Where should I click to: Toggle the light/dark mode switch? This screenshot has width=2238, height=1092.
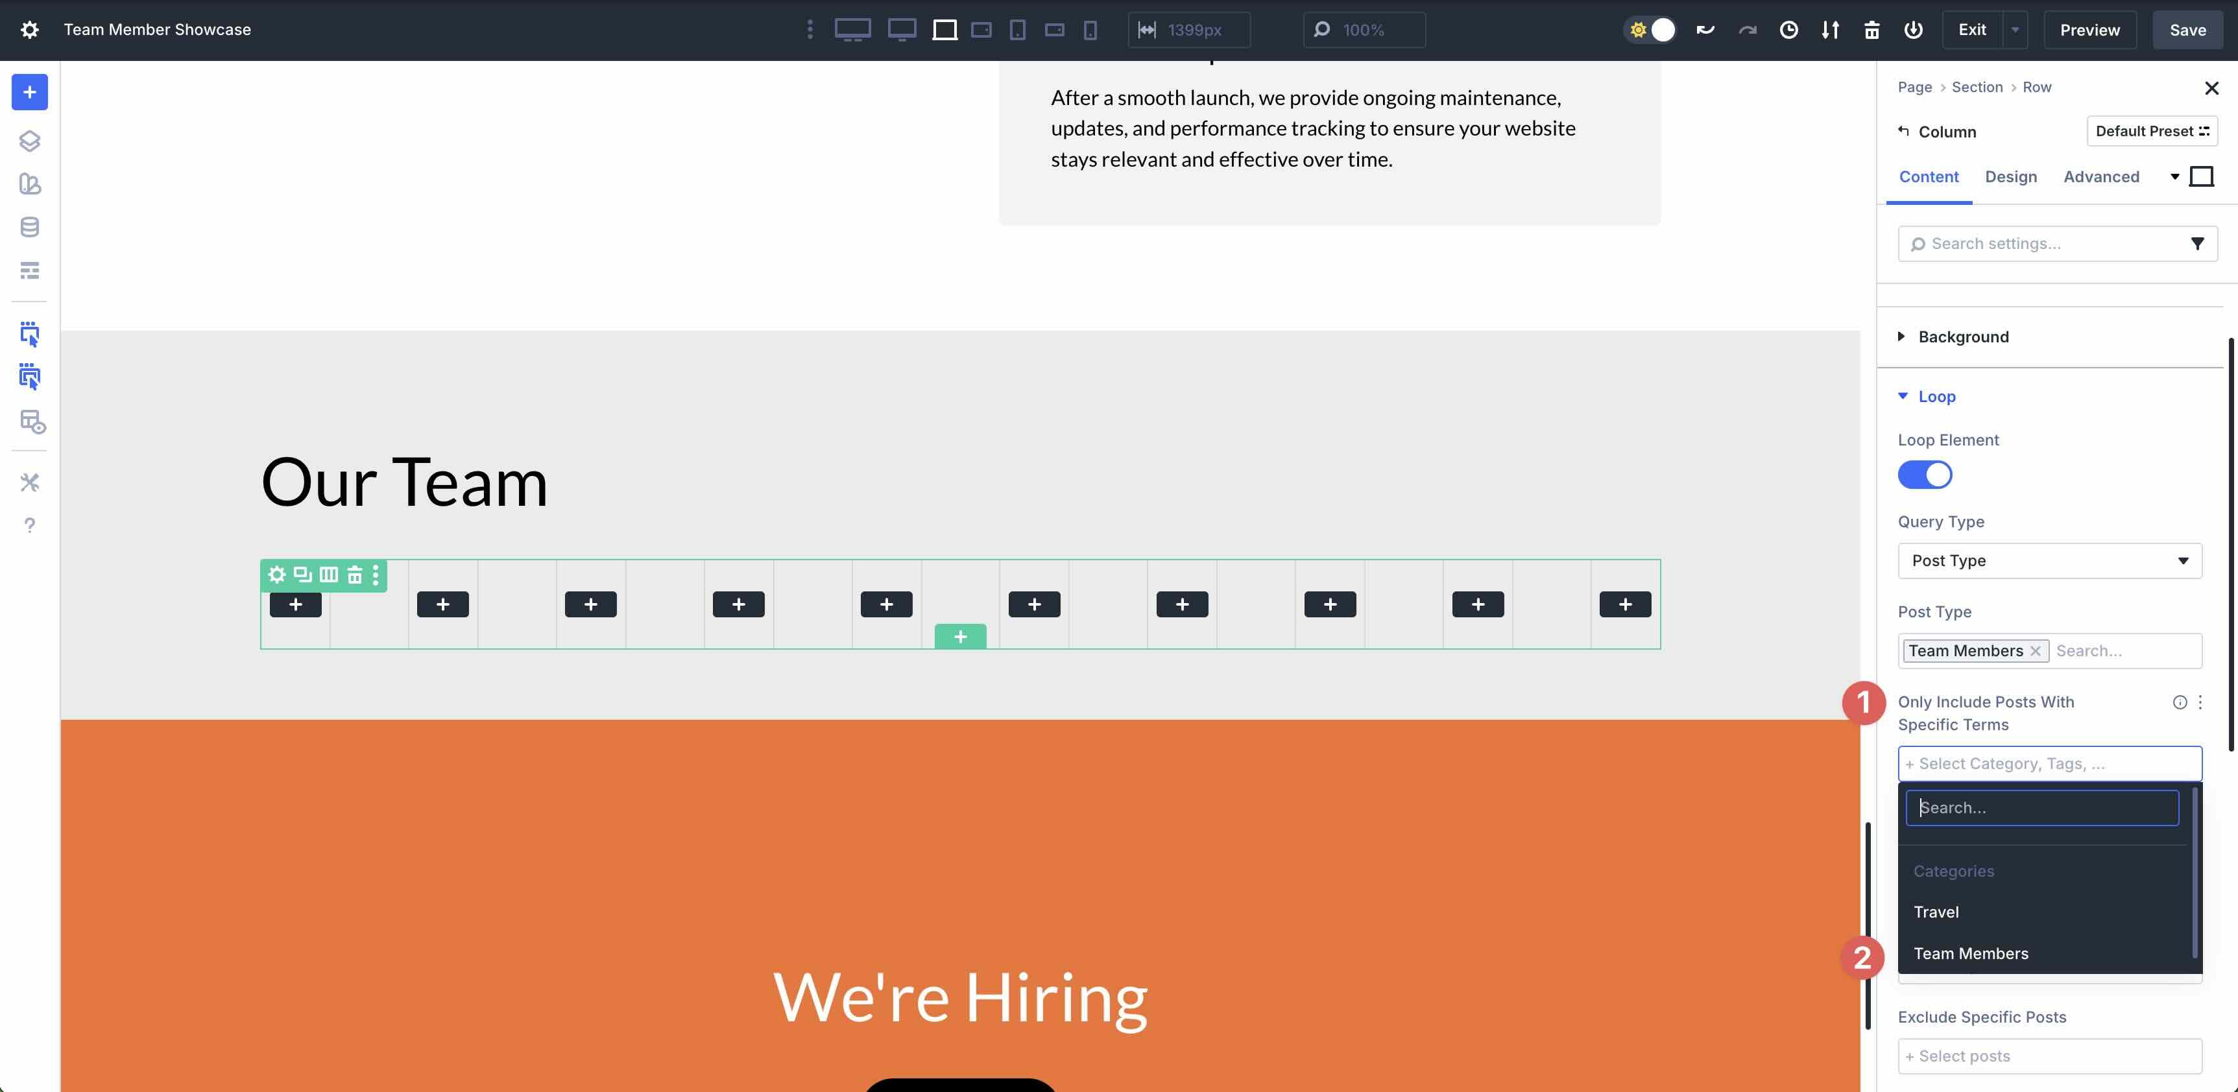pos(1649,29)
